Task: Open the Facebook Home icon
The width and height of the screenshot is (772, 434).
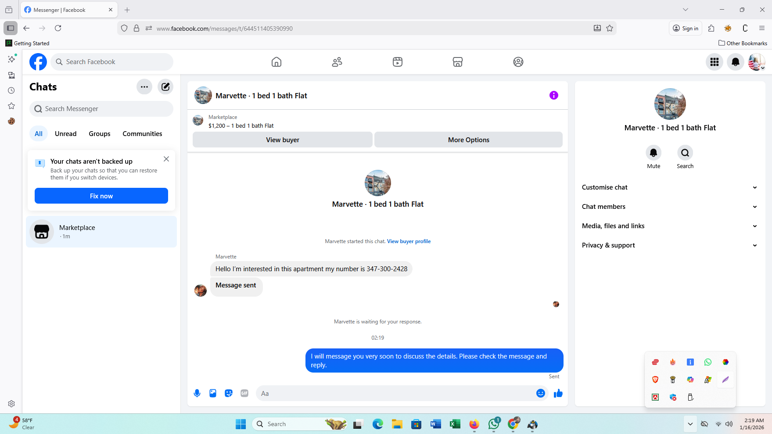Action: coord(276,62)
